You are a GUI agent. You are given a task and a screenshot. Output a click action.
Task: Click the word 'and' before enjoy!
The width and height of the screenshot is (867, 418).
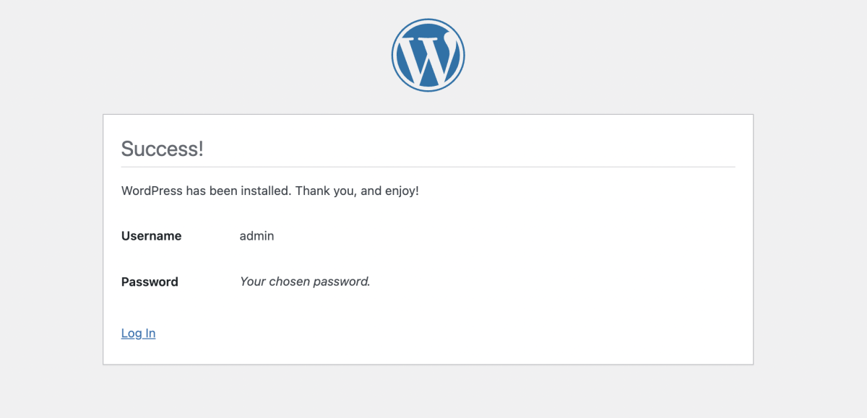[371, 191]
